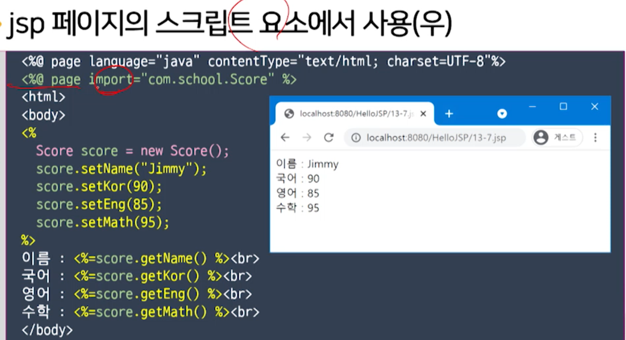The image size is (626, 340).
Task: Click the '이름 : Jimmy' output line
Action: click(x=307, y=164)
